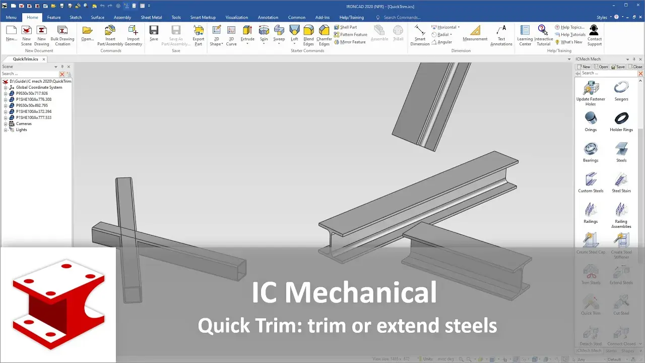
Task: Expand the Global Coordinate System node
Action: click(x=6, y=87)
